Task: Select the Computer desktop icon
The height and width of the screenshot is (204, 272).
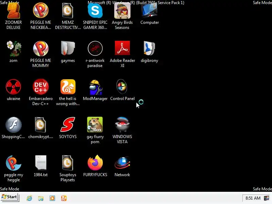Action: point(150,11)
